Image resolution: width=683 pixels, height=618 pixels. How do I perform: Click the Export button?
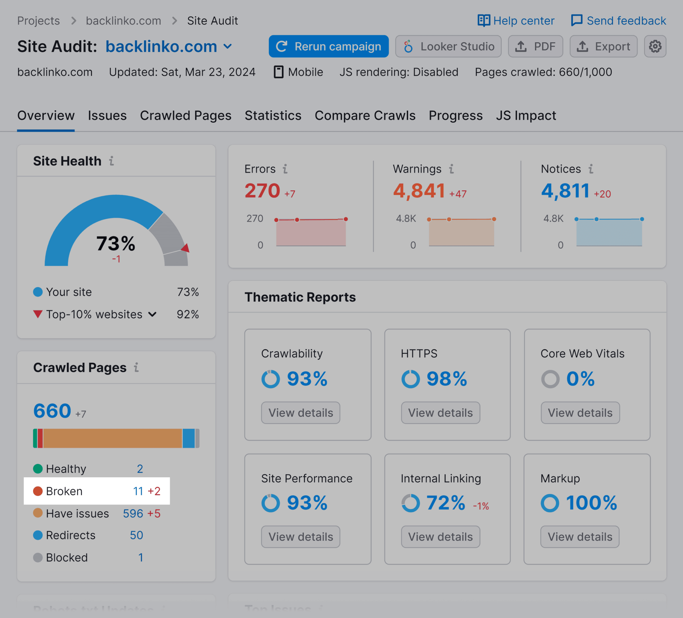click(603, 46)
